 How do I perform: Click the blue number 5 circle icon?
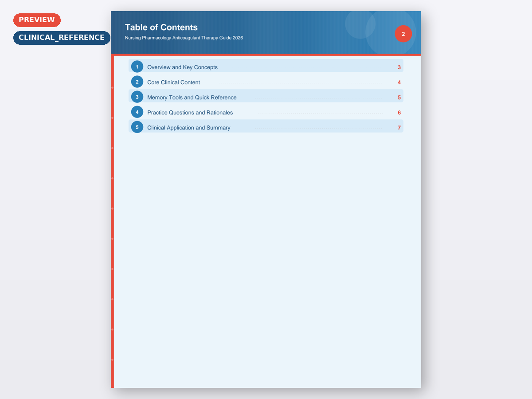point(137,127)
